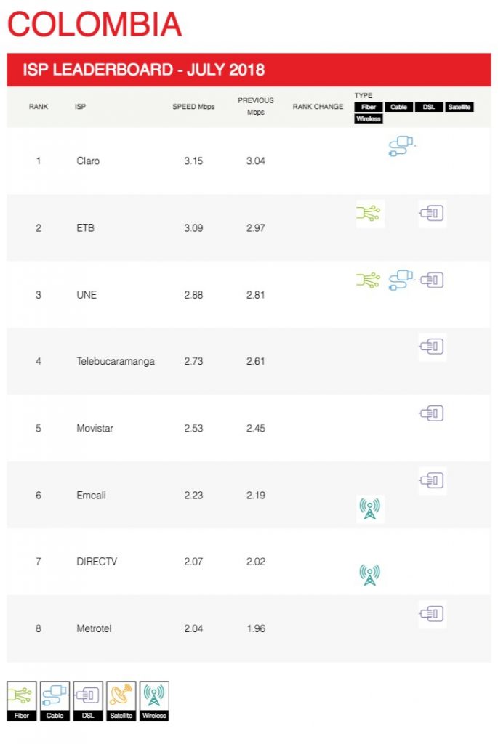498x744 pixels.
Task: Click the black Fiber type label in header
Action: [x=369, y=107]
